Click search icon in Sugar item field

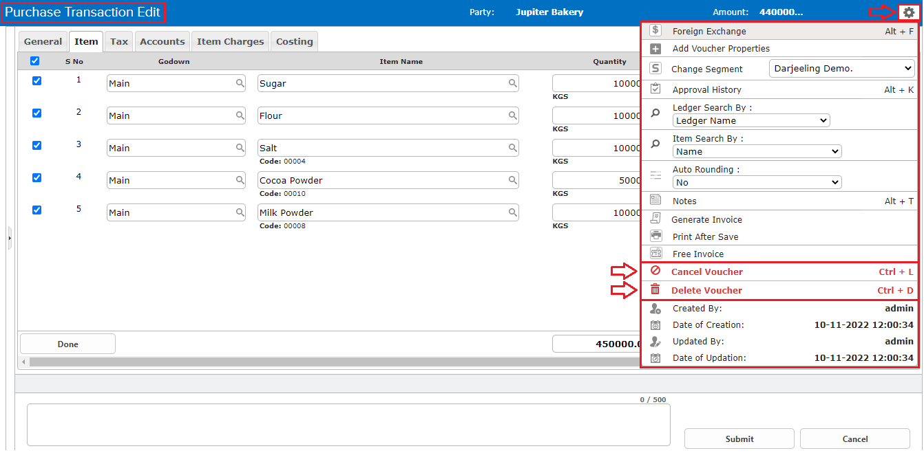(512, 83)
